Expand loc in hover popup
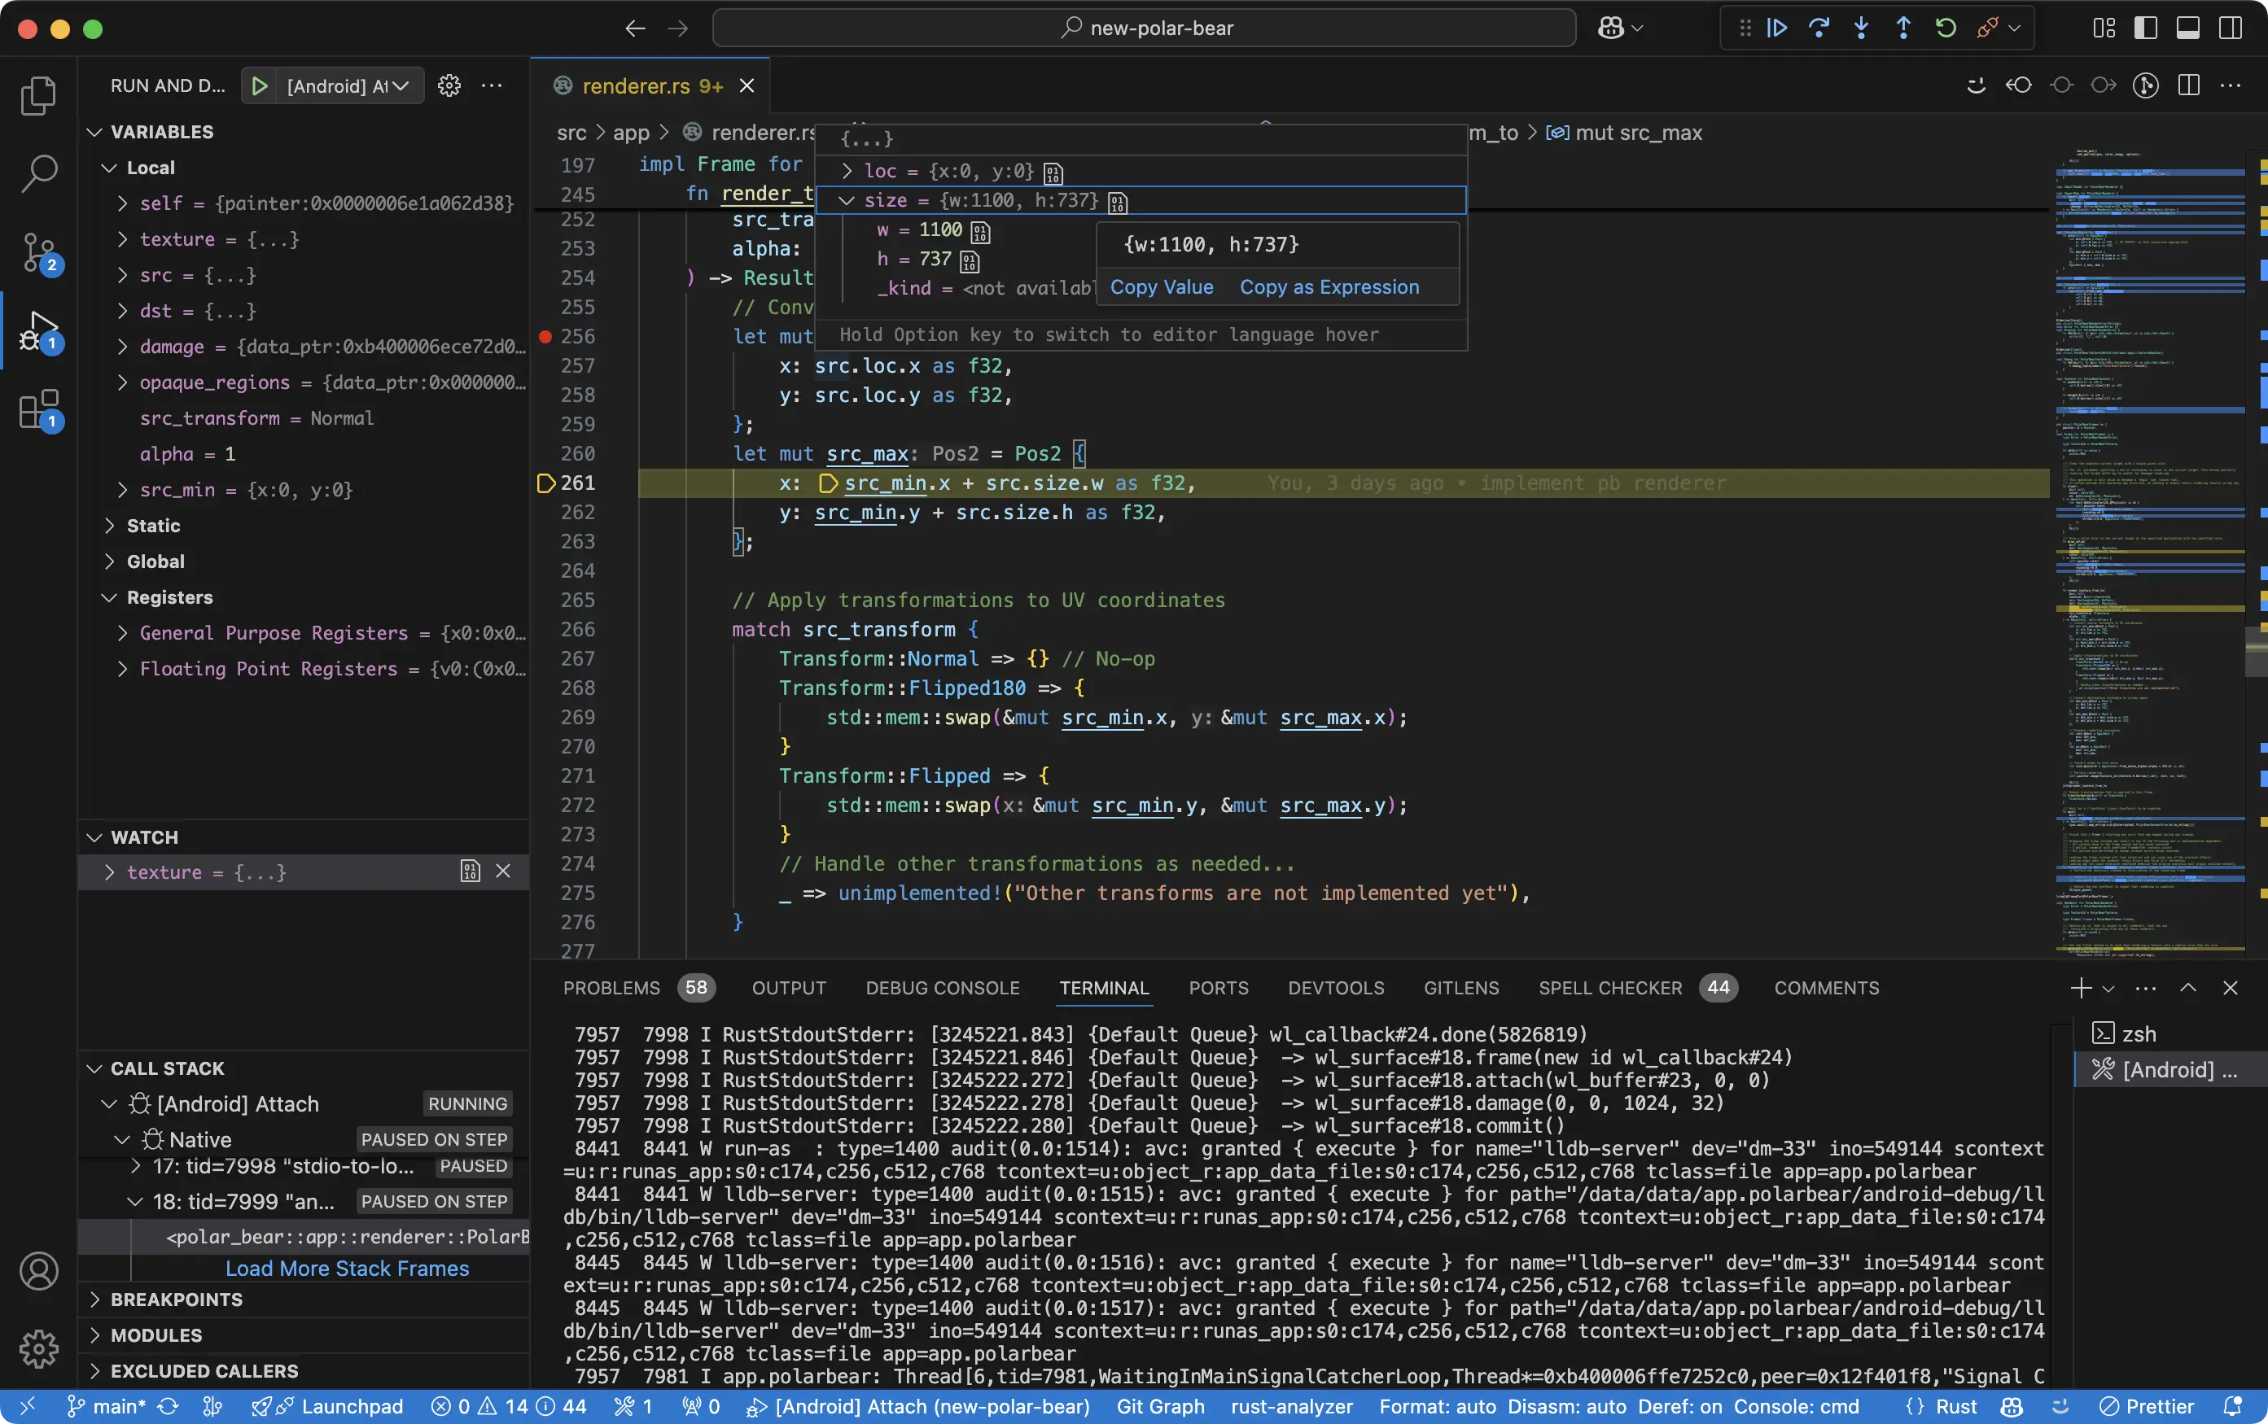This screenshot has height=1424, width=2268. 847,170
